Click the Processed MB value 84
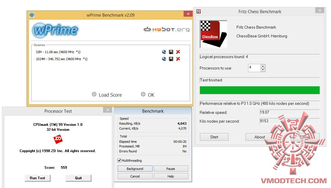The width and height of the screenshot is (331, 188). point(184,146)
